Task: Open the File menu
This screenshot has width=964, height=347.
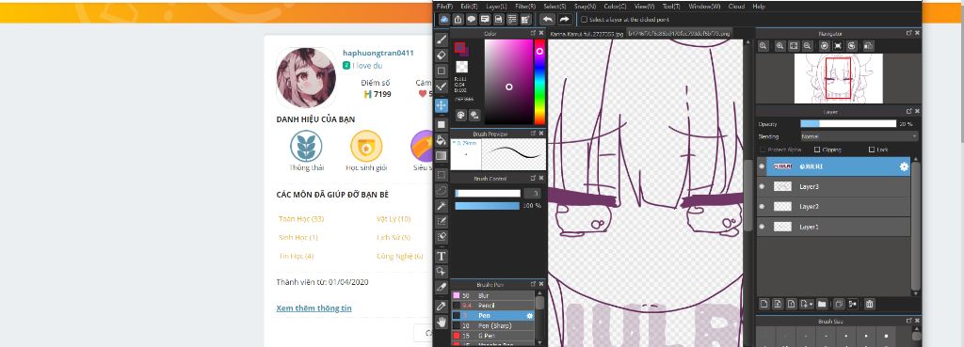Action: point(444,7)
